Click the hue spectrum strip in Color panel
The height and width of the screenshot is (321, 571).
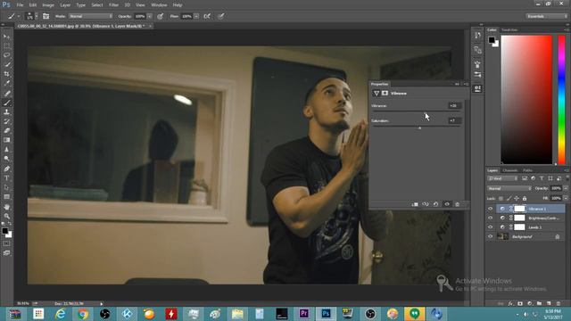click(561, 100)
